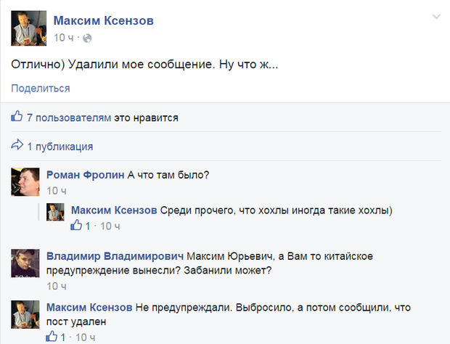Click the small avatar on the nested reply
The width and height of the screenshot is (450, 344).
[57, 213]
